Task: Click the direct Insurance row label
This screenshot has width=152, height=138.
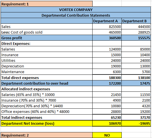Action: pyautogui.click(x=46, y=55)
